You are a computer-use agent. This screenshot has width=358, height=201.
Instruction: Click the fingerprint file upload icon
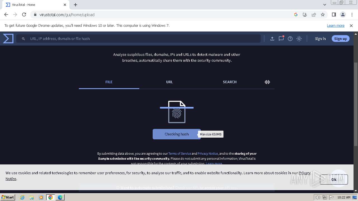(x=177, y=112)
